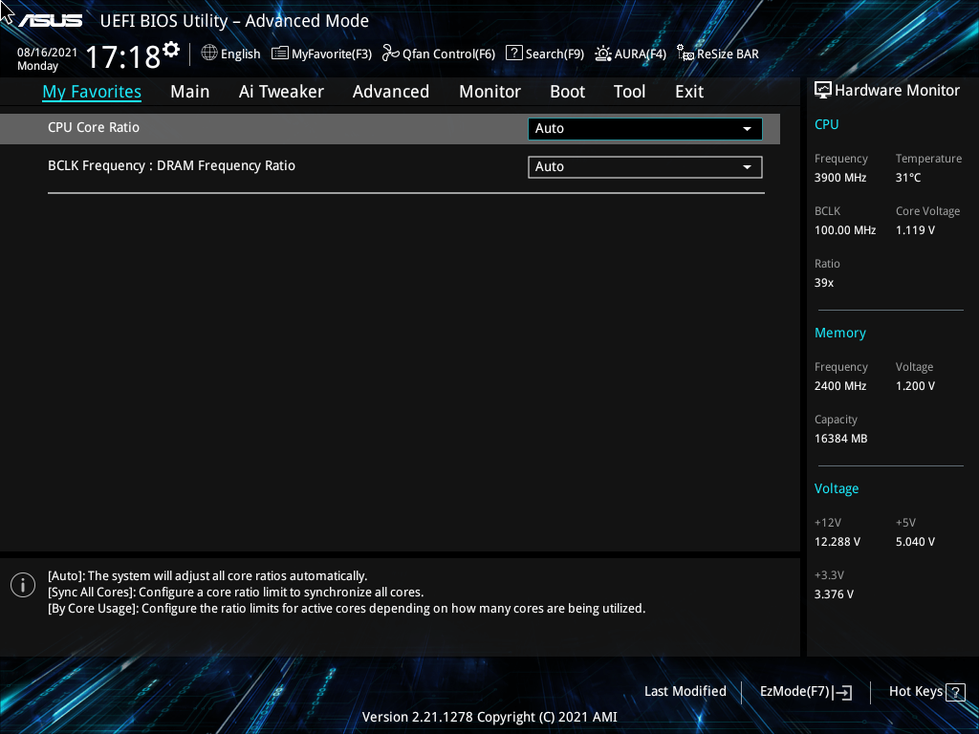Click the 08/16/2021 date text
Image resolution: width=979 pixels, height=734 pixels.
pyautogui.click(x=48, y=53)
